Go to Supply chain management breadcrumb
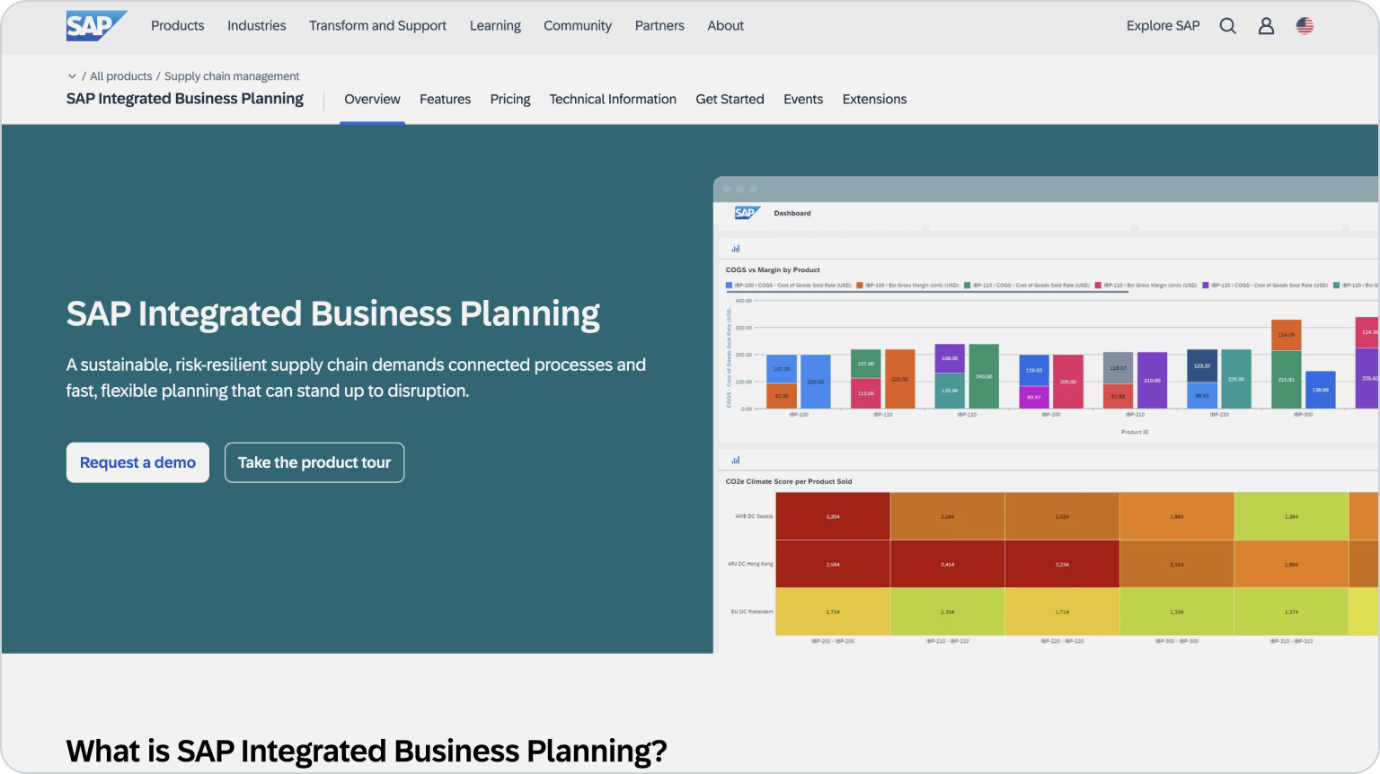This screenshot has width=1380, height=774. 232,76
